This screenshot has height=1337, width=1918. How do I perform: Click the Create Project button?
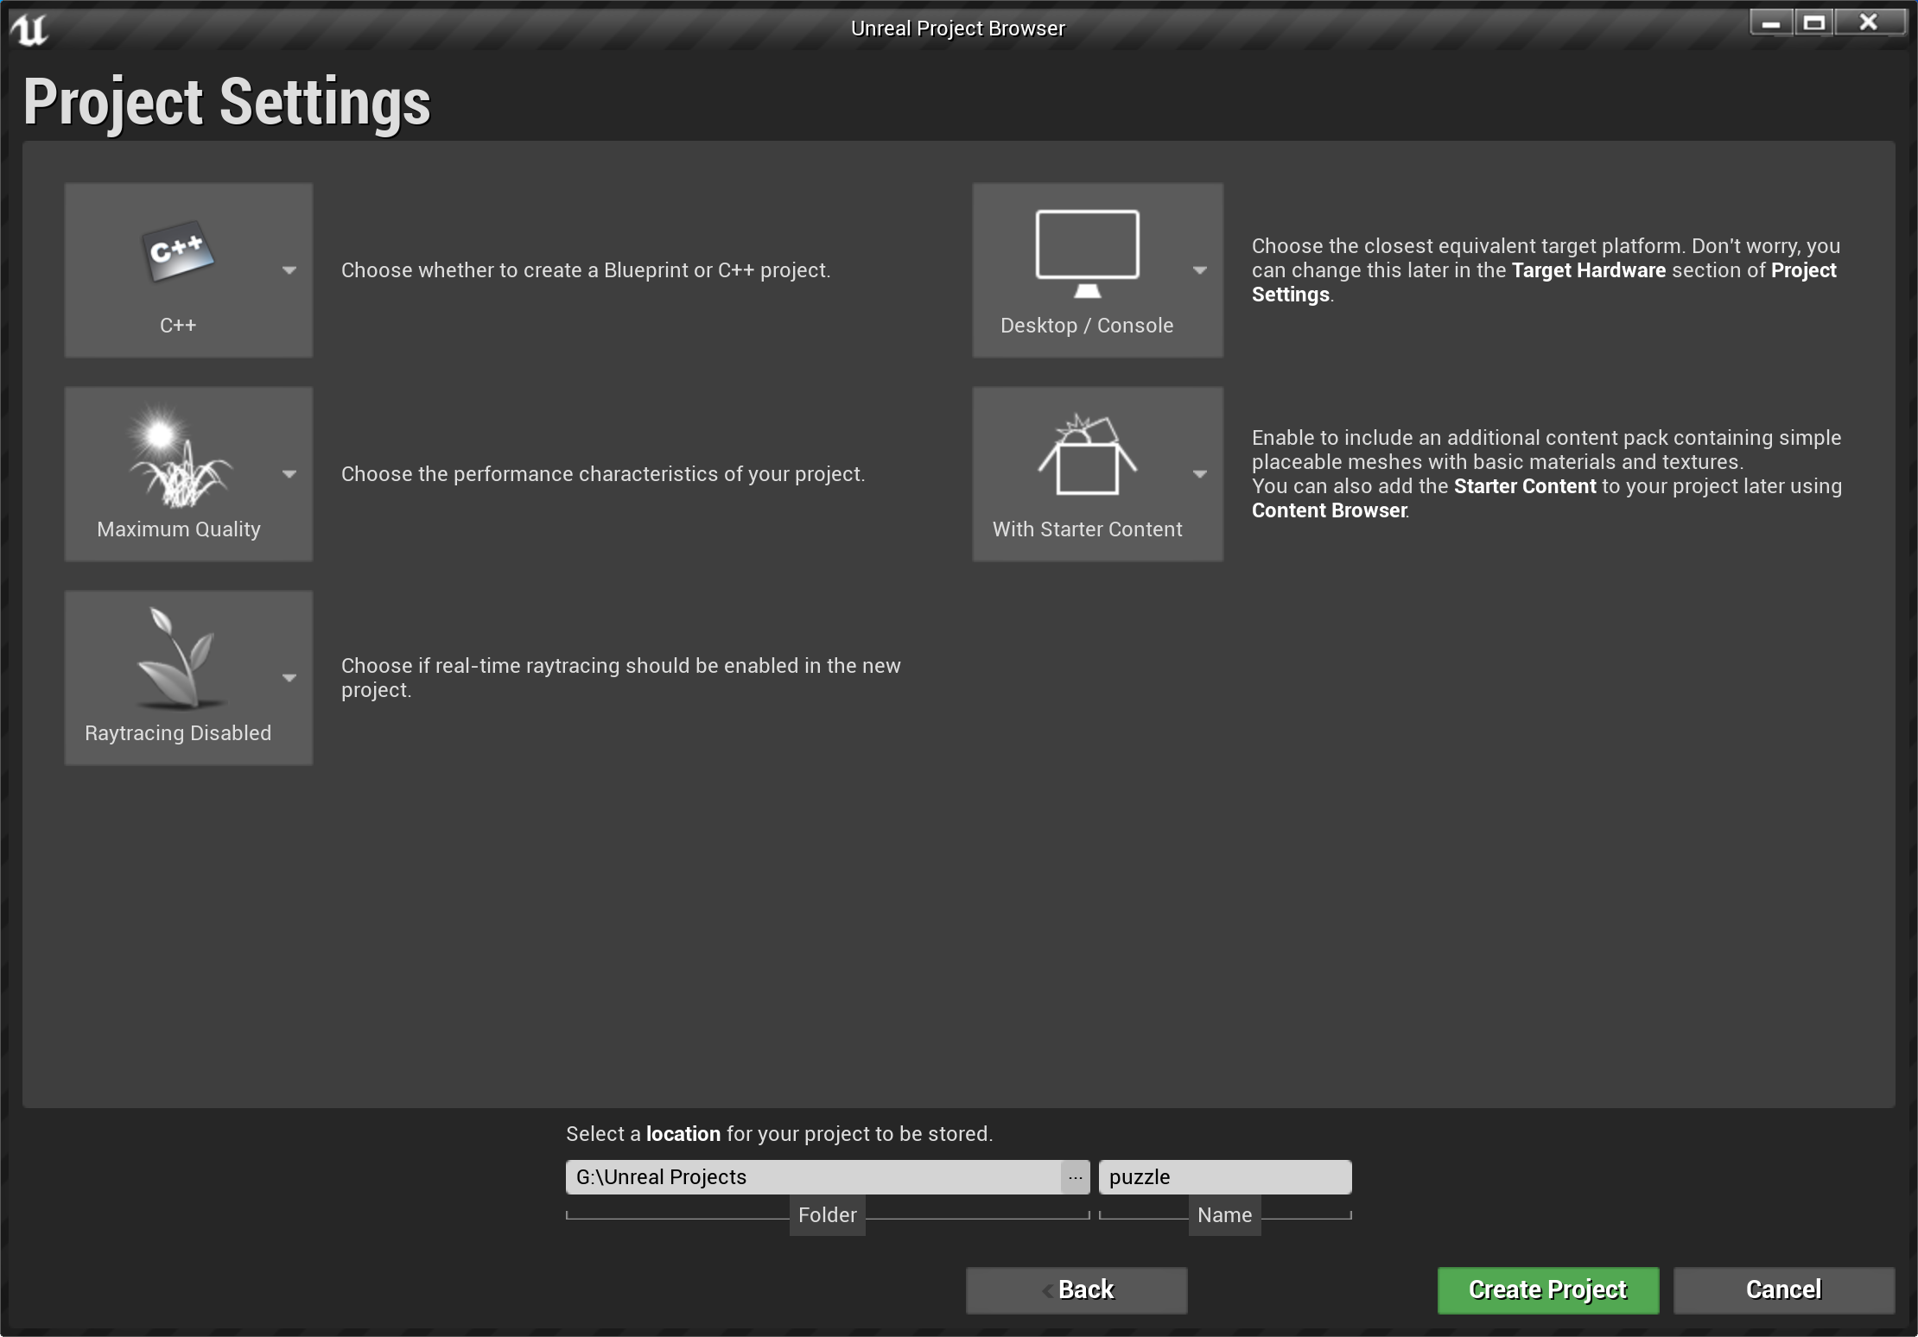coord(1547,1289)
